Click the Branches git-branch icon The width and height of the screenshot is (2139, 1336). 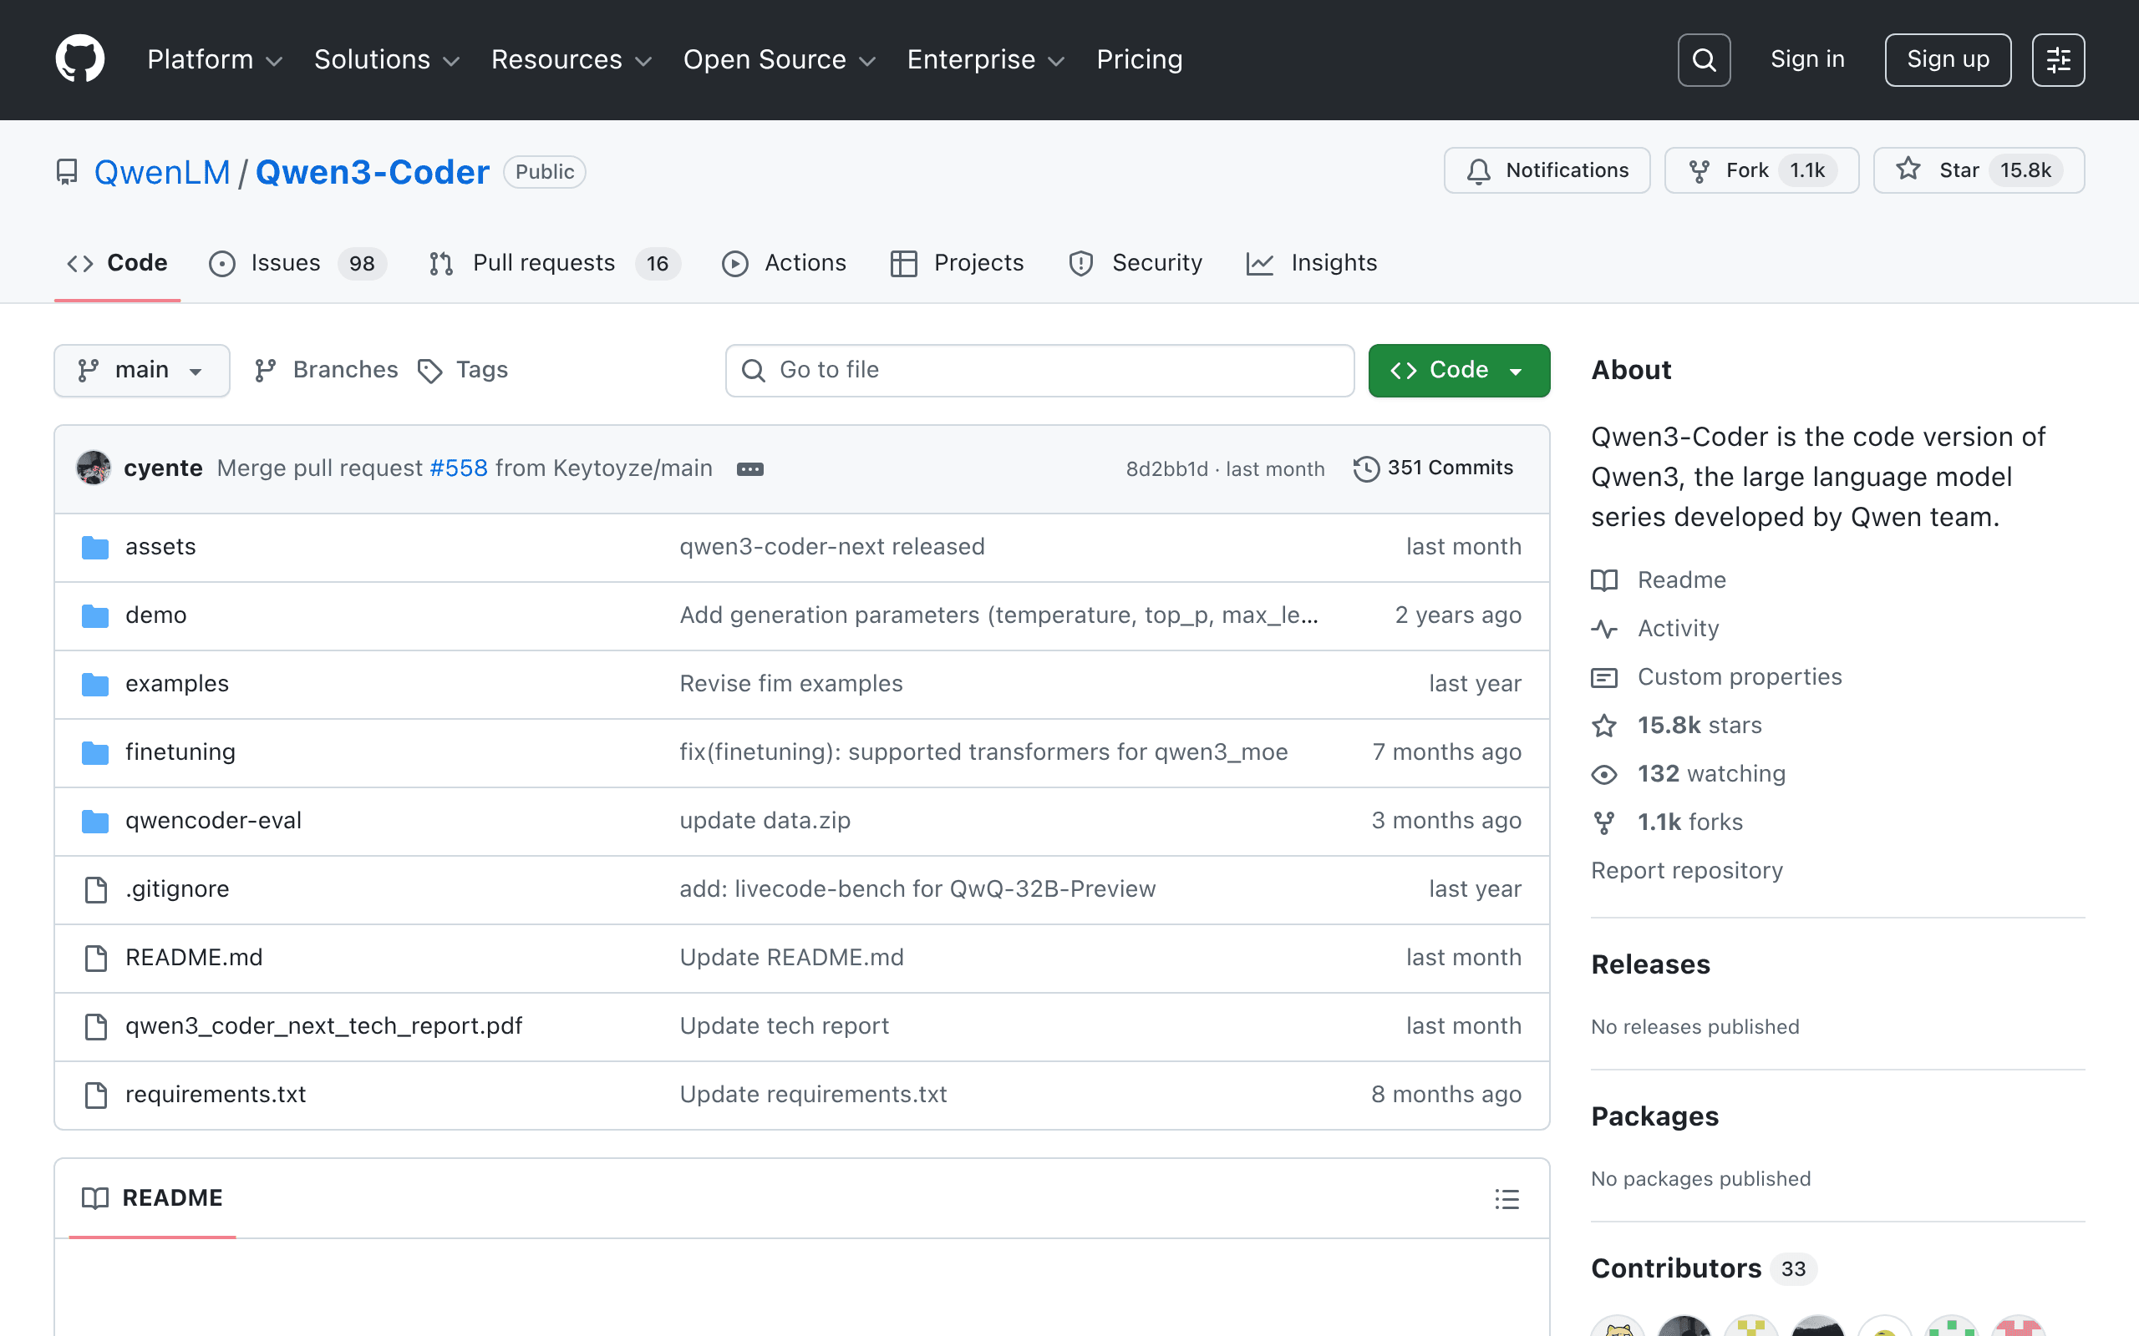[265, 370]
